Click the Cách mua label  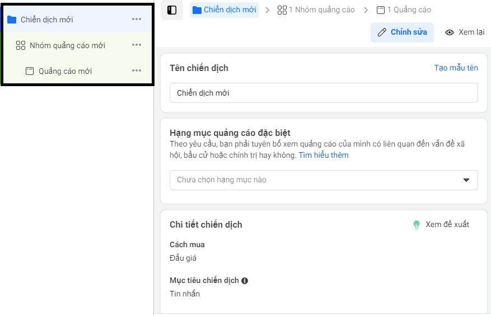[187, 244]
